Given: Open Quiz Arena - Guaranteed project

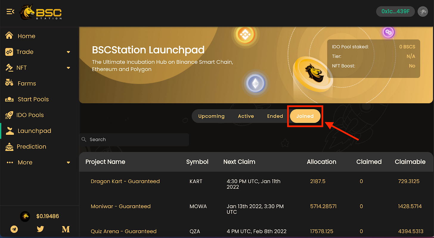Looking at the screenshot, I should tap(123, 231).
